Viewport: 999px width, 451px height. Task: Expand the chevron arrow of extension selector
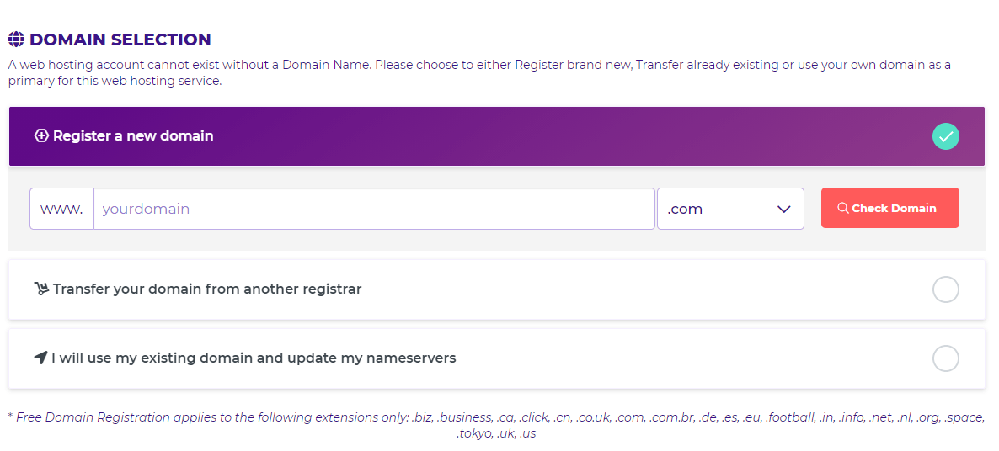[x=783, y=210]
